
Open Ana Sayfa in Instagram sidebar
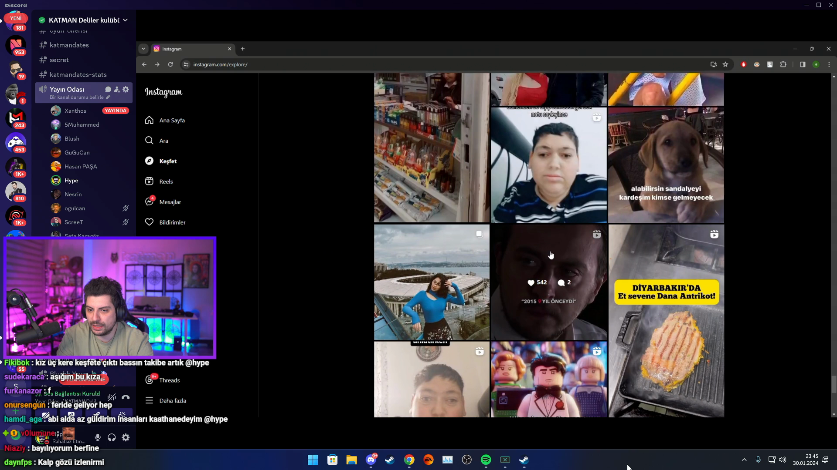165,120
